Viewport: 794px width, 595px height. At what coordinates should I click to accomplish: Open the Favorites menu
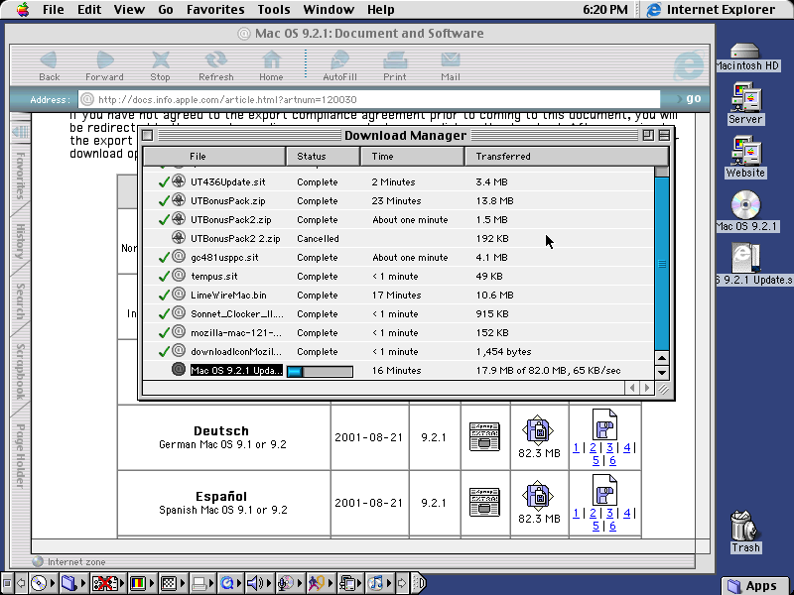pos(214,9)
